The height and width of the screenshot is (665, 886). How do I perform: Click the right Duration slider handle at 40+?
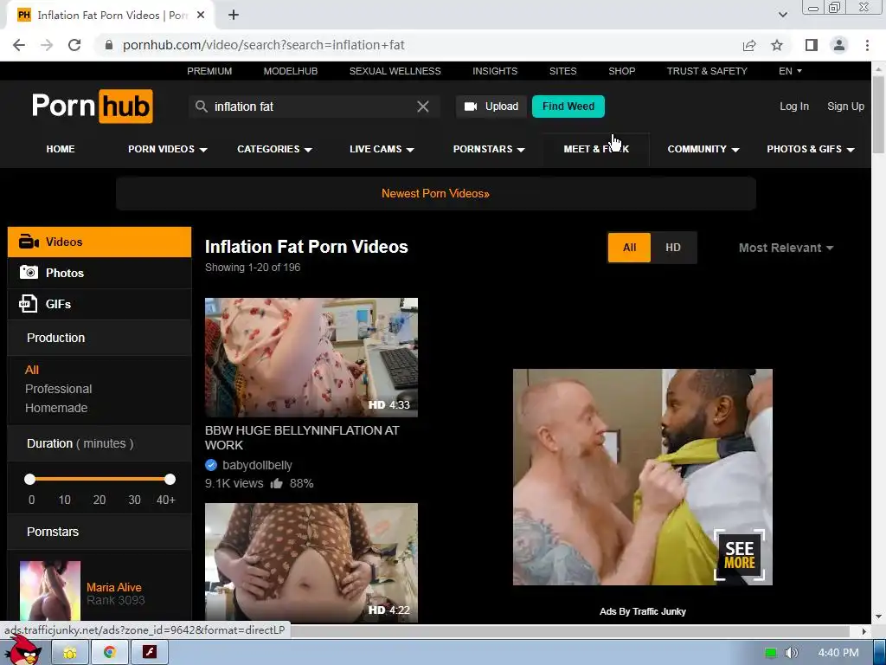170,480
